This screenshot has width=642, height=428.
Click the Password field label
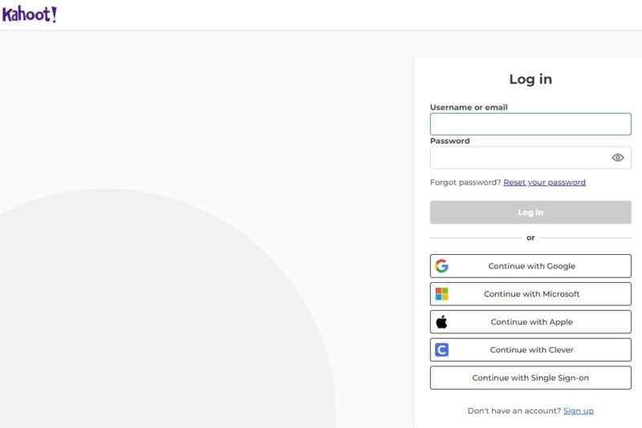(x=449, y=141)
